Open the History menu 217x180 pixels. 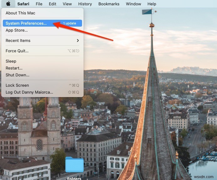tap(85, 4)
